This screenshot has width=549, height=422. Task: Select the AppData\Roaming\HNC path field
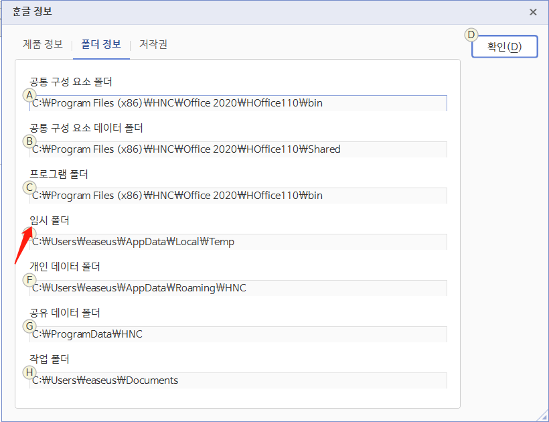238,288
